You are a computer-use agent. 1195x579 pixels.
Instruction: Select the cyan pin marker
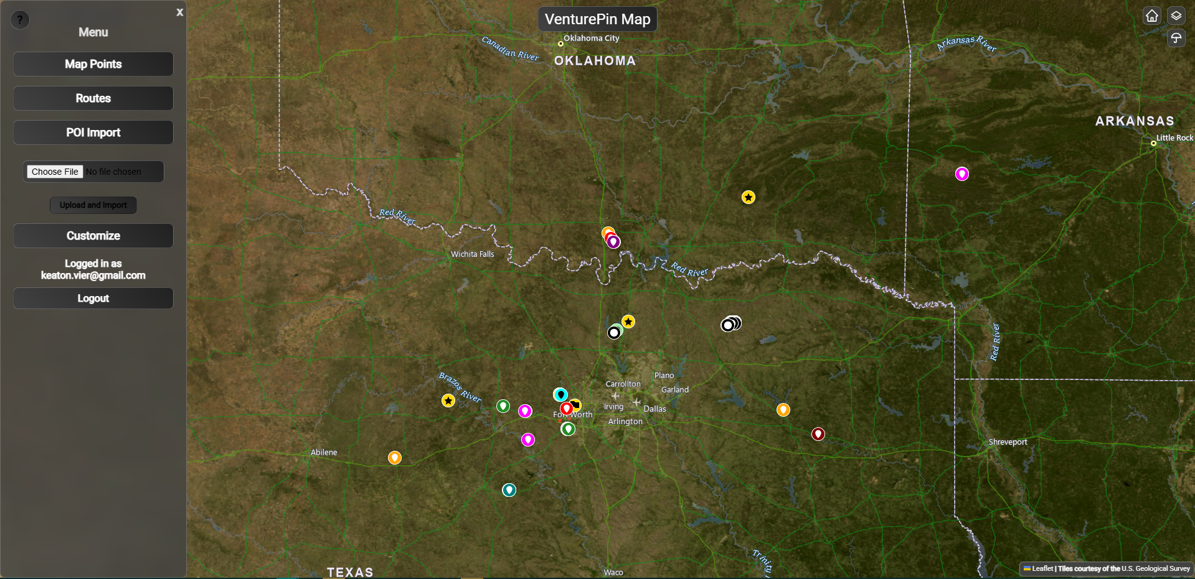tap(560, 394)
